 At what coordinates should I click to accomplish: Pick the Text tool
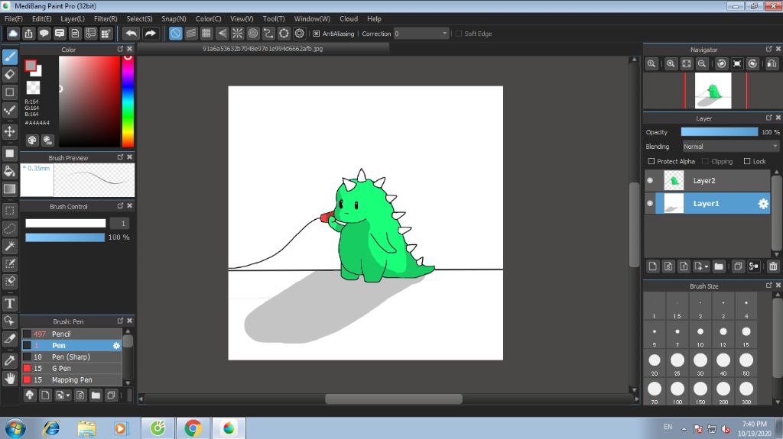pos(10,303)
